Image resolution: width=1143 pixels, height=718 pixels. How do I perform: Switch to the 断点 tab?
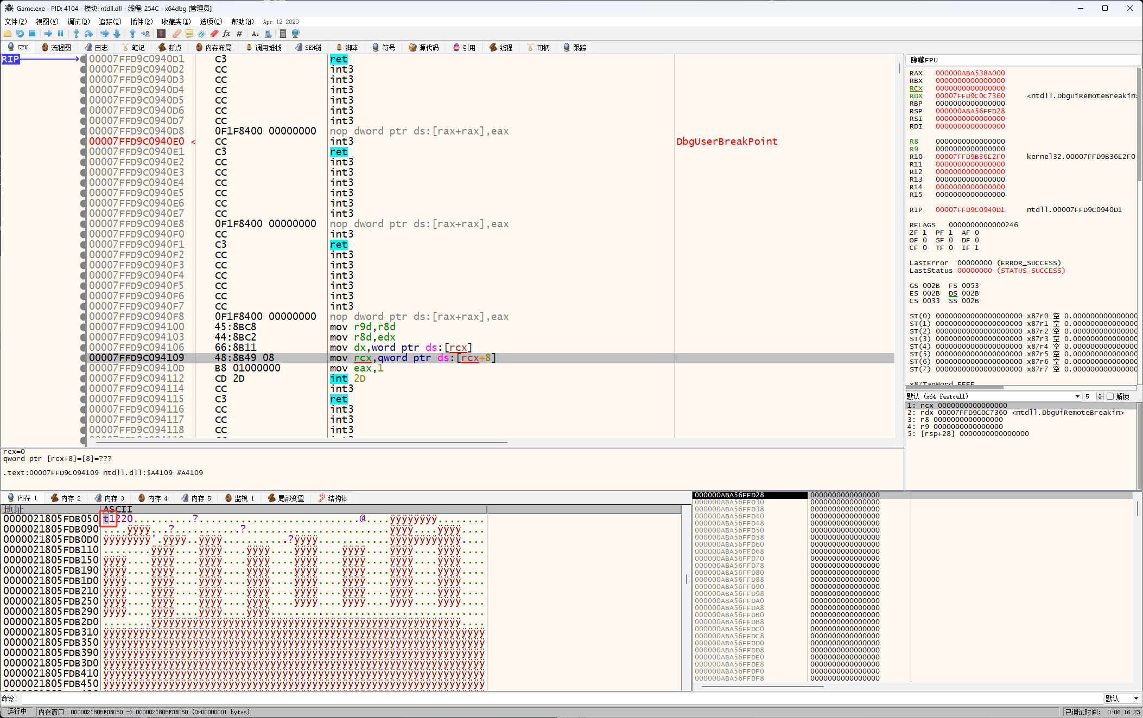point(170,48)
